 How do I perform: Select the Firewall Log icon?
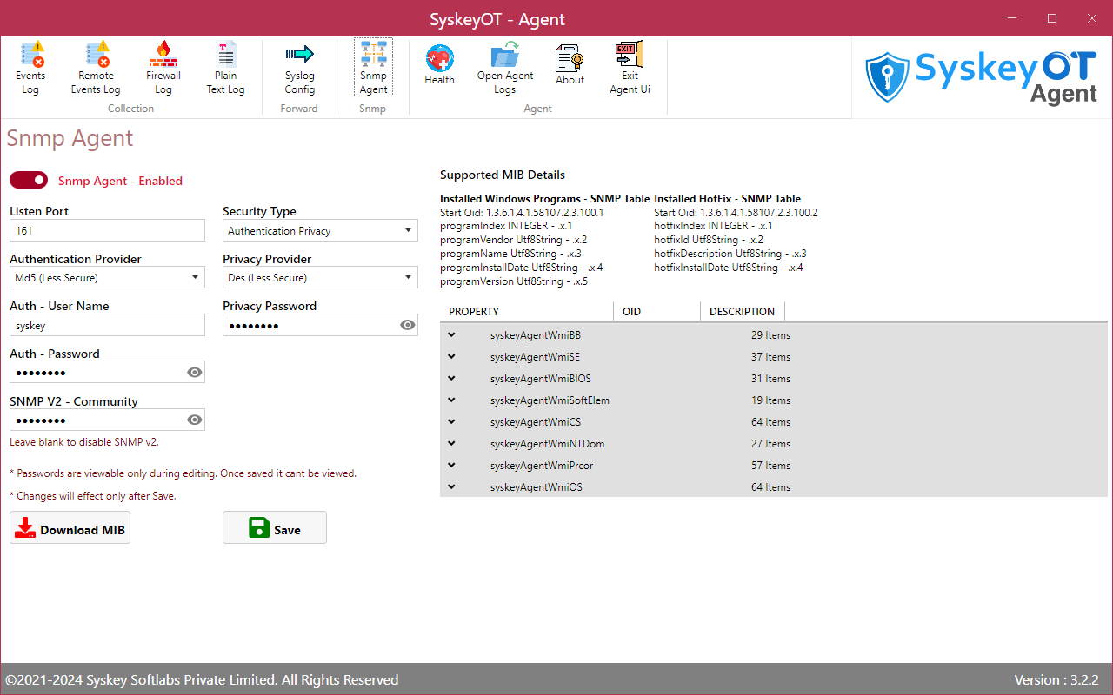click(163, 65)
